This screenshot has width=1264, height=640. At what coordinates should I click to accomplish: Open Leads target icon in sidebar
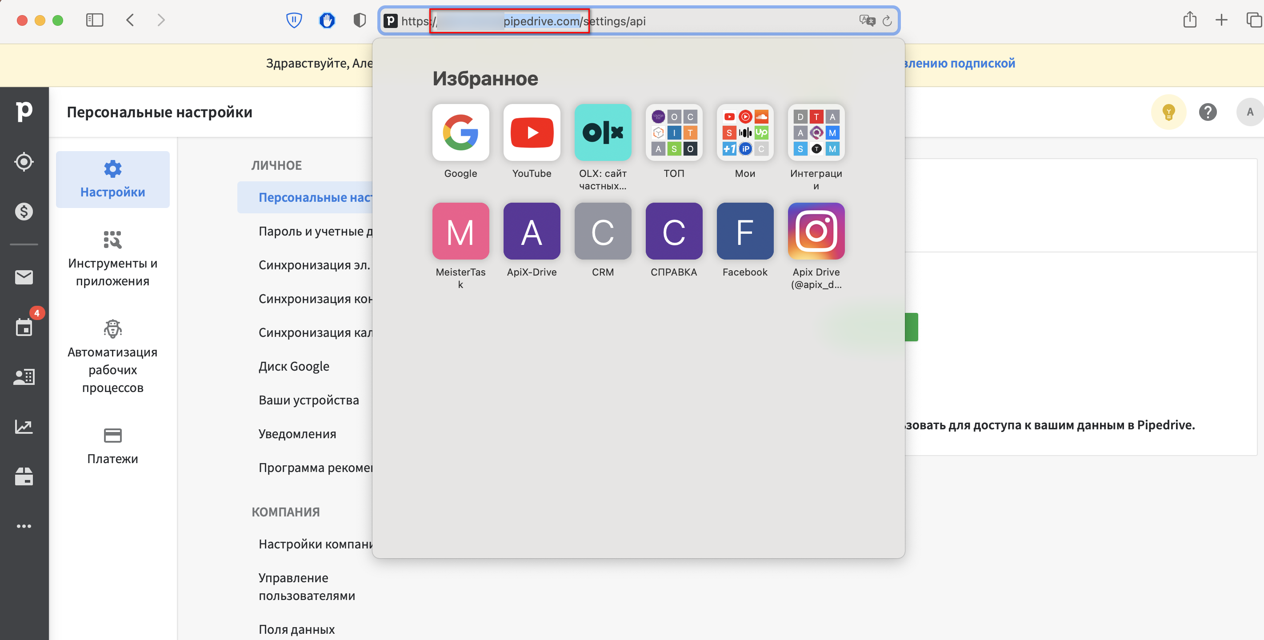[24, 162]
